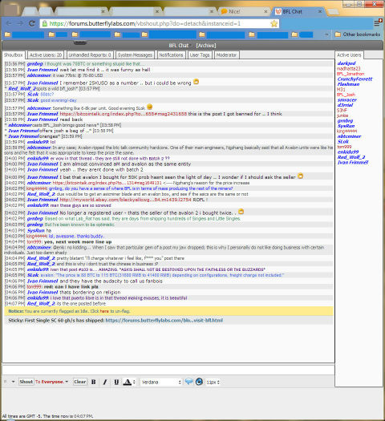Click user SysRun in Active Users

coord(346,126)
